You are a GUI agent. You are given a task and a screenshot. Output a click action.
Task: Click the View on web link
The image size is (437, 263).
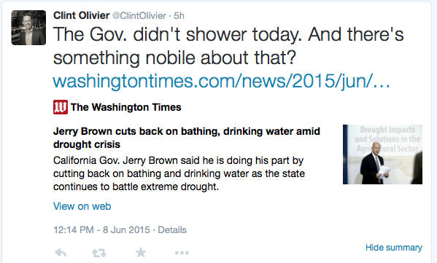pyautogui.click(x=82, y=206)
